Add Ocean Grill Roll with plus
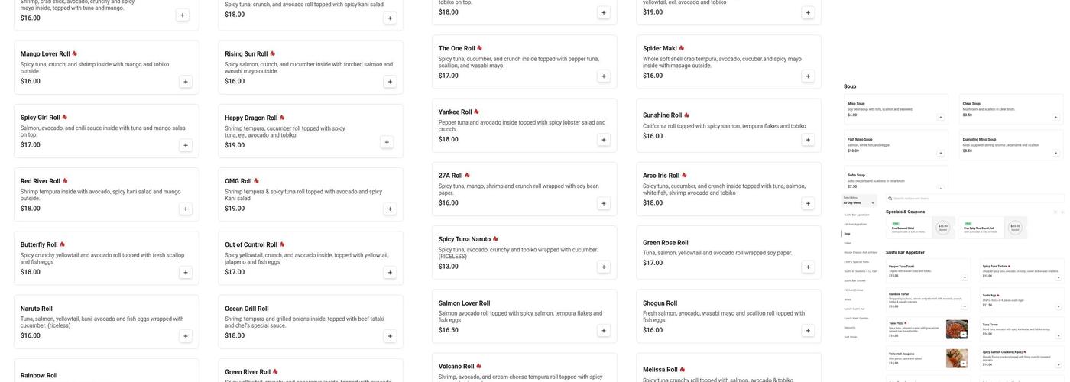This screenshot has width=1070, height=382. (x=390, y=336)
